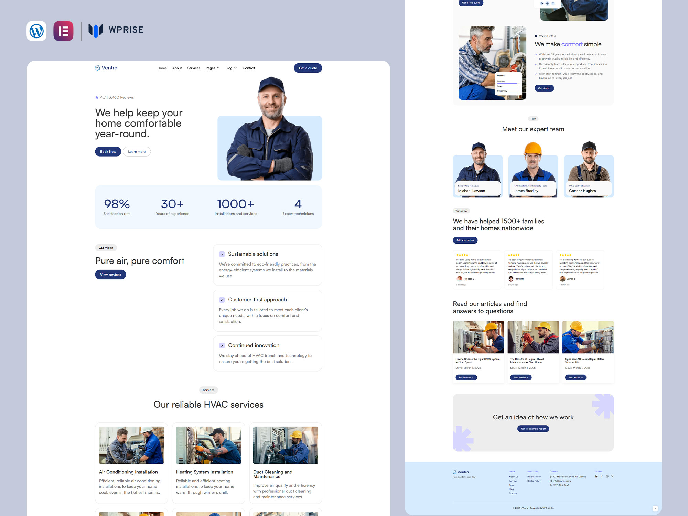Click the star rating icon beside 4.7
The width and height of the screenshot is (688, 516).
[x=97, y=97]
